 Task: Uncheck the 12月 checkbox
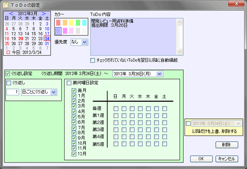click(x=74, y=154)
